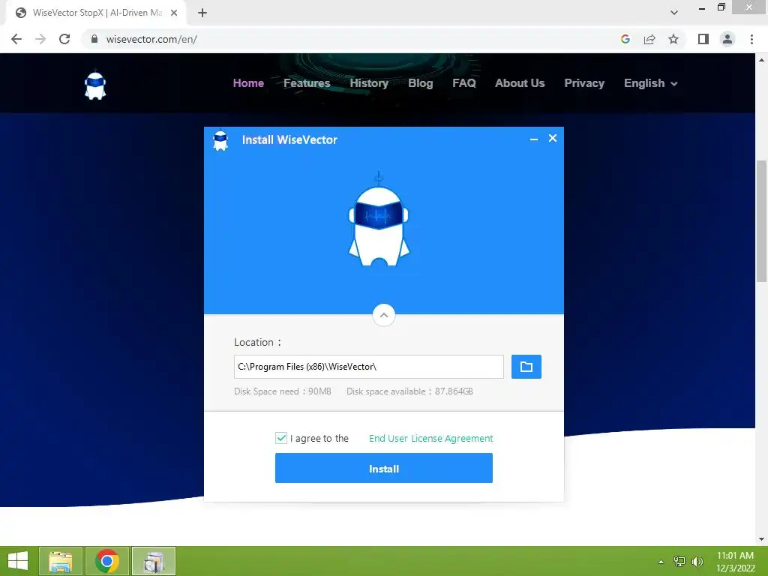This screenshot has height=576, width=768.
Task: Click the Install button
Action: coord(383,468)
